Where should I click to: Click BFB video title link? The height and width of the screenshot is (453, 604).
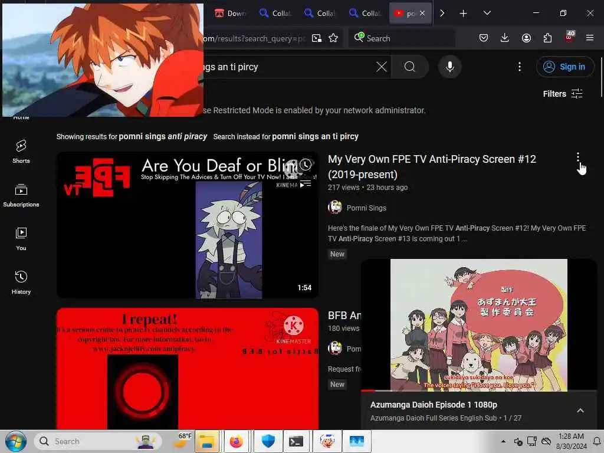coord(344,316)
